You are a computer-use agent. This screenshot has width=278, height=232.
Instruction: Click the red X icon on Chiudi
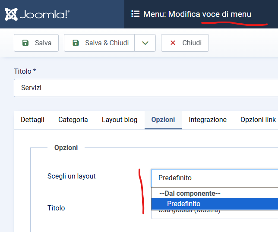[173, 43]
